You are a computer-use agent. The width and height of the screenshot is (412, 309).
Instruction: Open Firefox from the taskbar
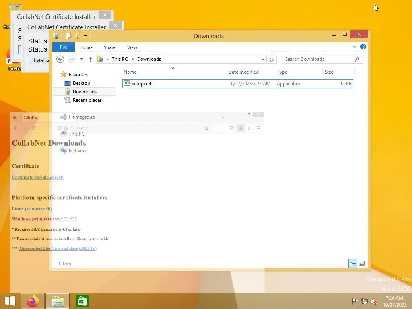coord(32,301)
